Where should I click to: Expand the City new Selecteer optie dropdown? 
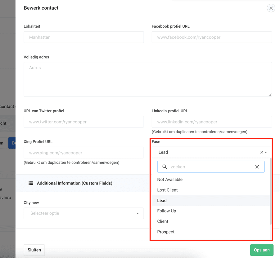click(138, 213)
